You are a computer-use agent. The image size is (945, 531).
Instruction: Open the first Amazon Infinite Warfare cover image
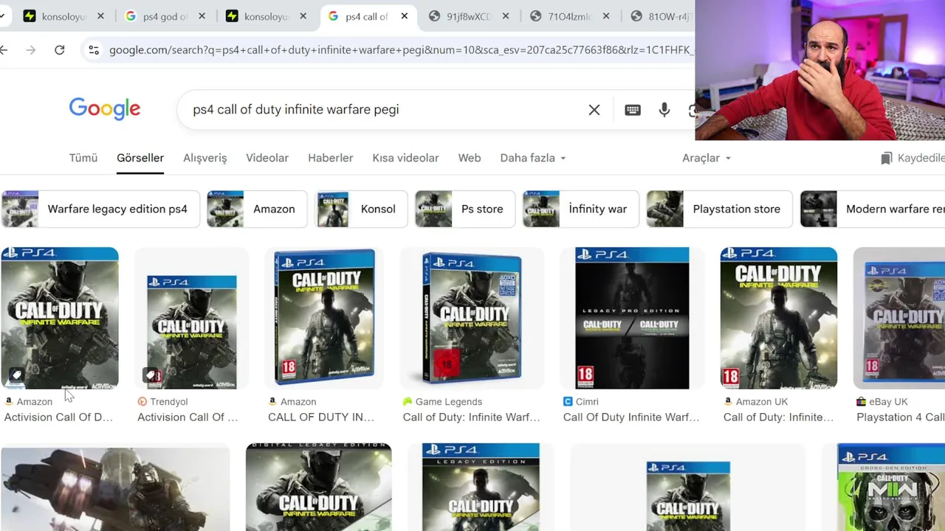point(60,318)
